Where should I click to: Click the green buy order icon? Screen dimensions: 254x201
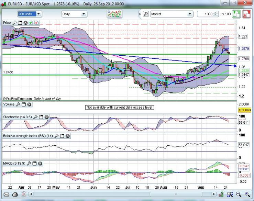(236, 14)
